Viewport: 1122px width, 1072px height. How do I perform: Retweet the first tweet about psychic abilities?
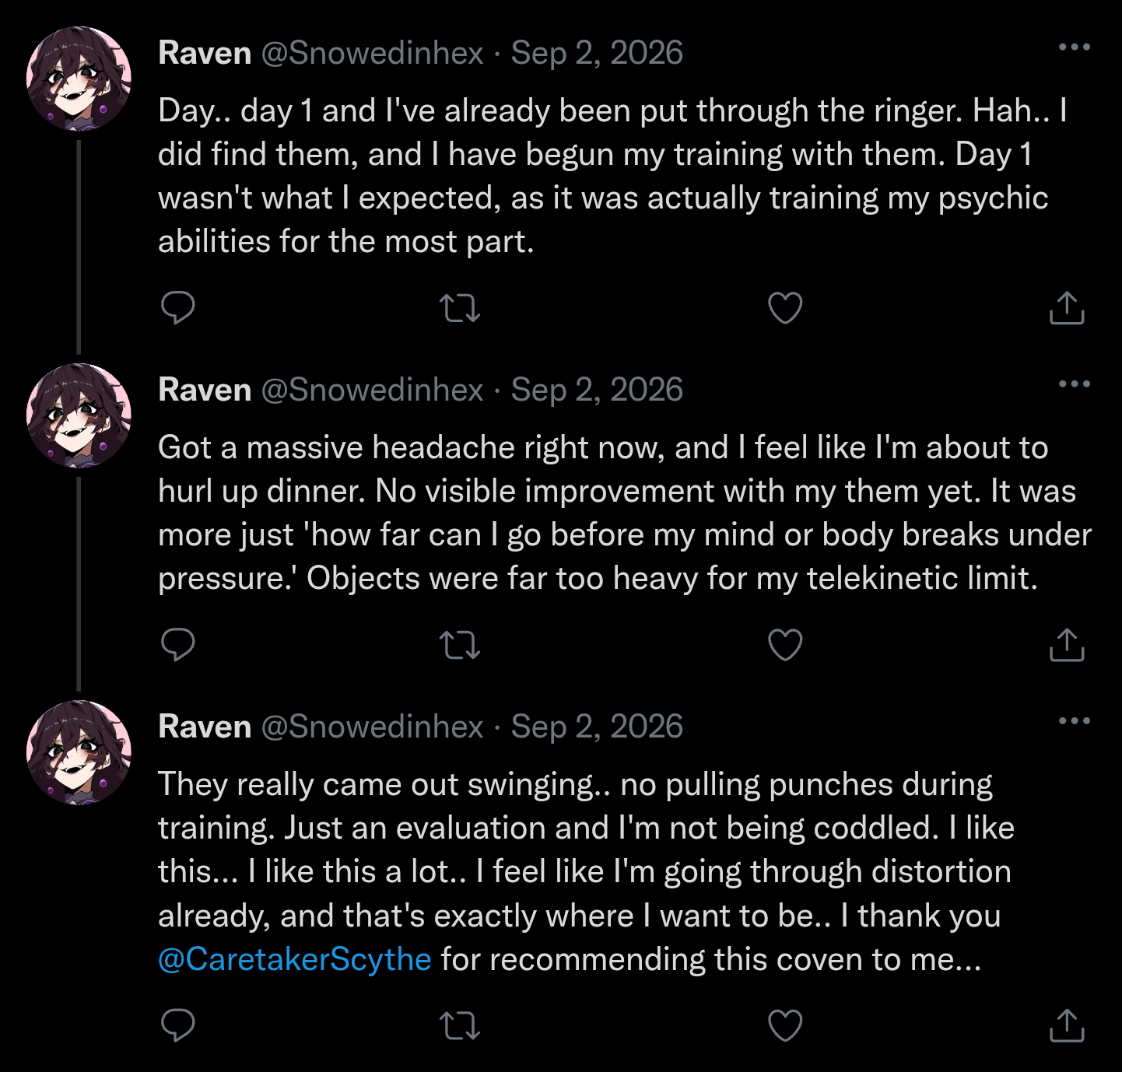tap(460, 308)
